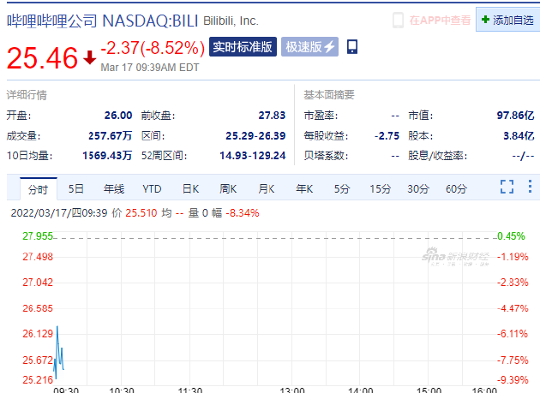Click the 27.955 price axis label
The width and height of the screenshot is (540, 393).
click(38, 236)
